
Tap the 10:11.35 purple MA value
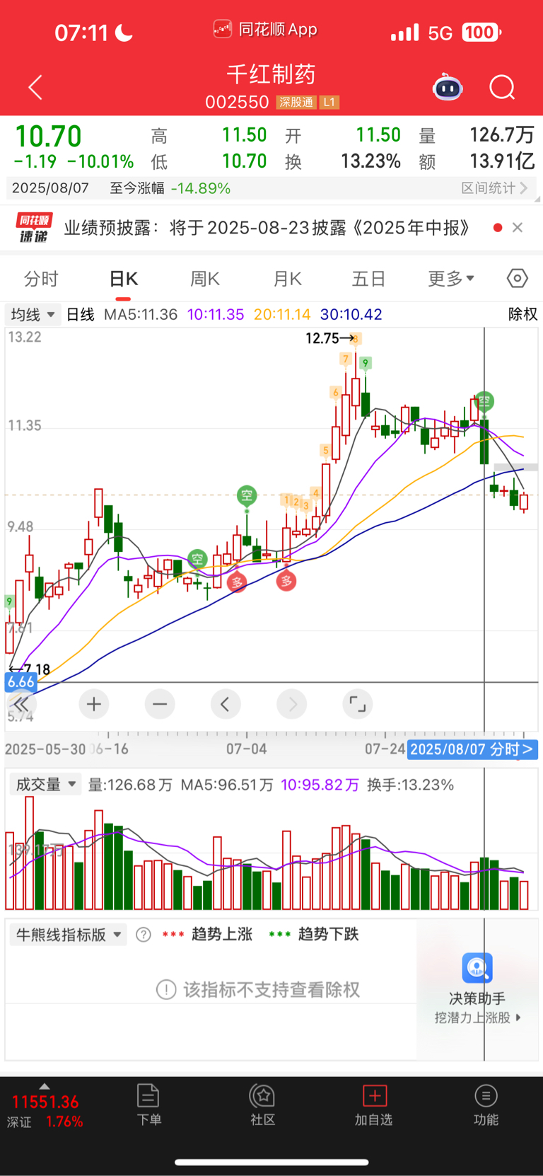(216, 314)
